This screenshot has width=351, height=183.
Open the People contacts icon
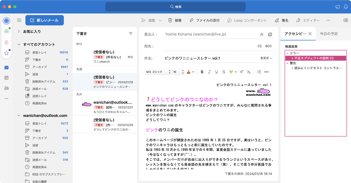pyautogui.click(x=6, y=88)
